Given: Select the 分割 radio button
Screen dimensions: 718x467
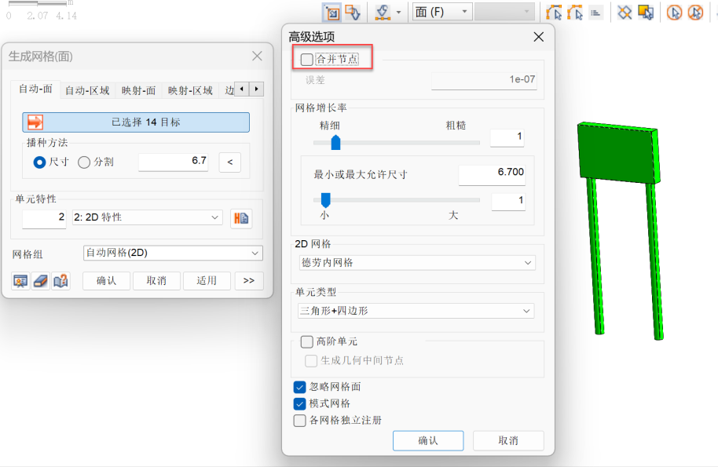Looking at the screenshot, I should pos(84,162).
